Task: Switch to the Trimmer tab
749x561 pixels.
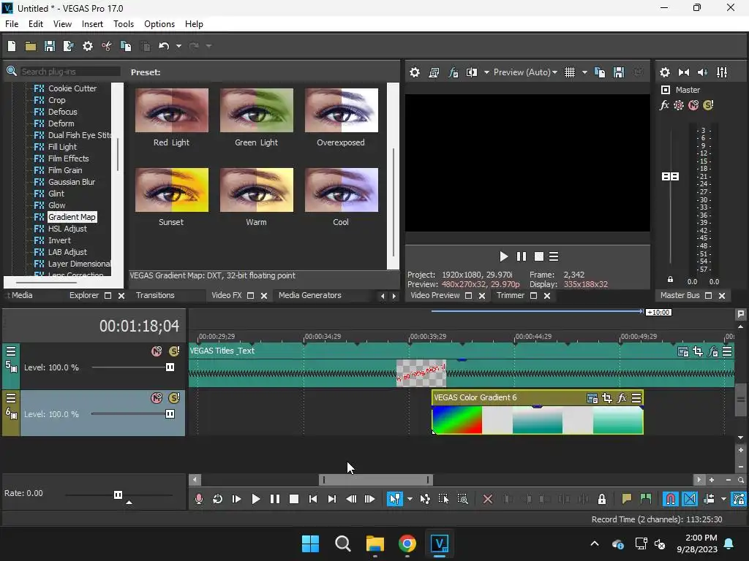Action: [510, 295]
